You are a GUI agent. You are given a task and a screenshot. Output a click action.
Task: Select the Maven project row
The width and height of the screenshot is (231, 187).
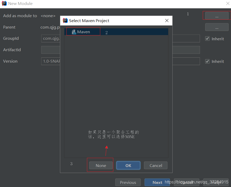pyautogui.click(x=116, y=32)
